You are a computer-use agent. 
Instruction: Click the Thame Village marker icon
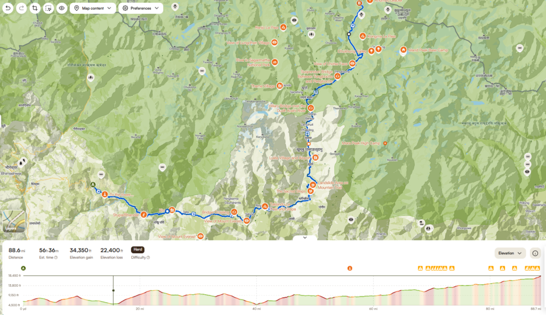pos(279,86)
